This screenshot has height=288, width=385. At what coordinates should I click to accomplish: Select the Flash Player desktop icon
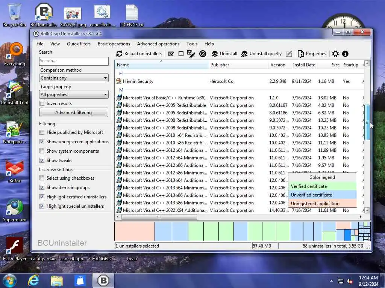click(15, 249)
